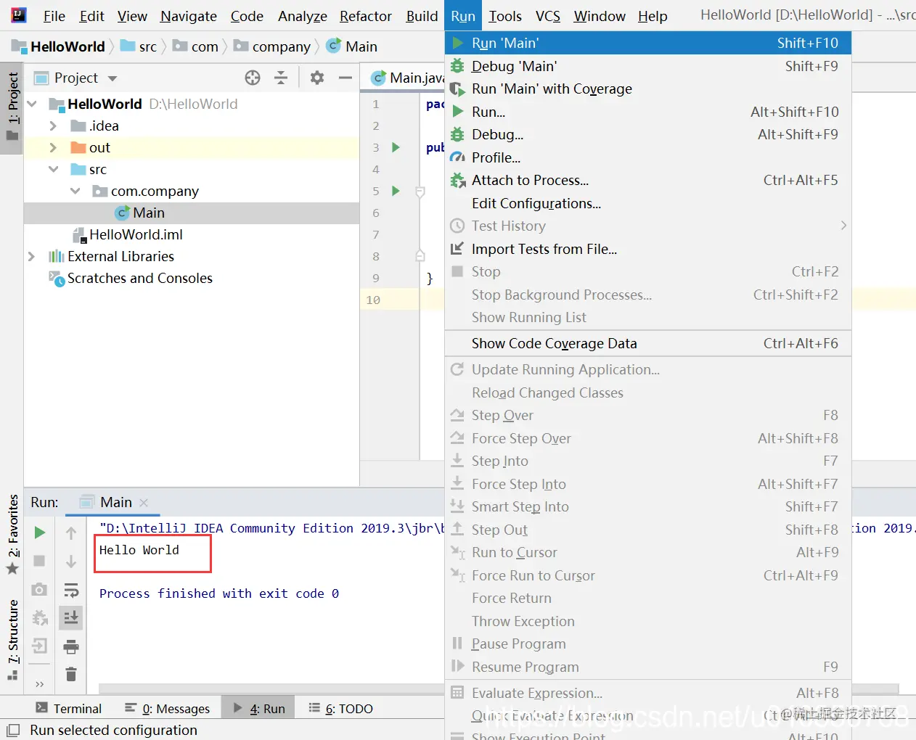Collapse the com.company package
The height and width of the screenshot is (740, 916).
point(75,191)
